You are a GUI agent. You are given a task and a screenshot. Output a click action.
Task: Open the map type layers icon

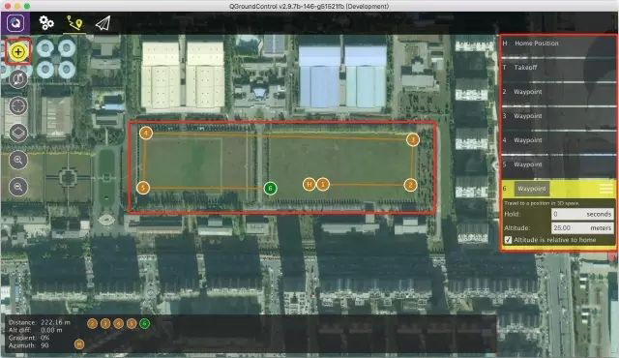[x=18, y=133]
